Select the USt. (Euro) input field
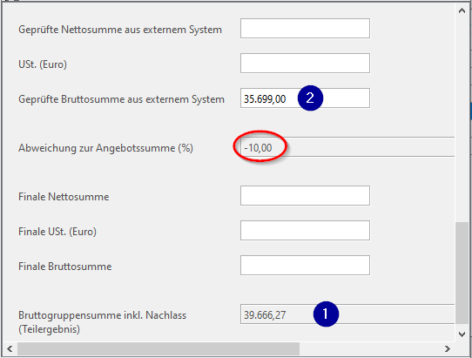 pos(305,64)
